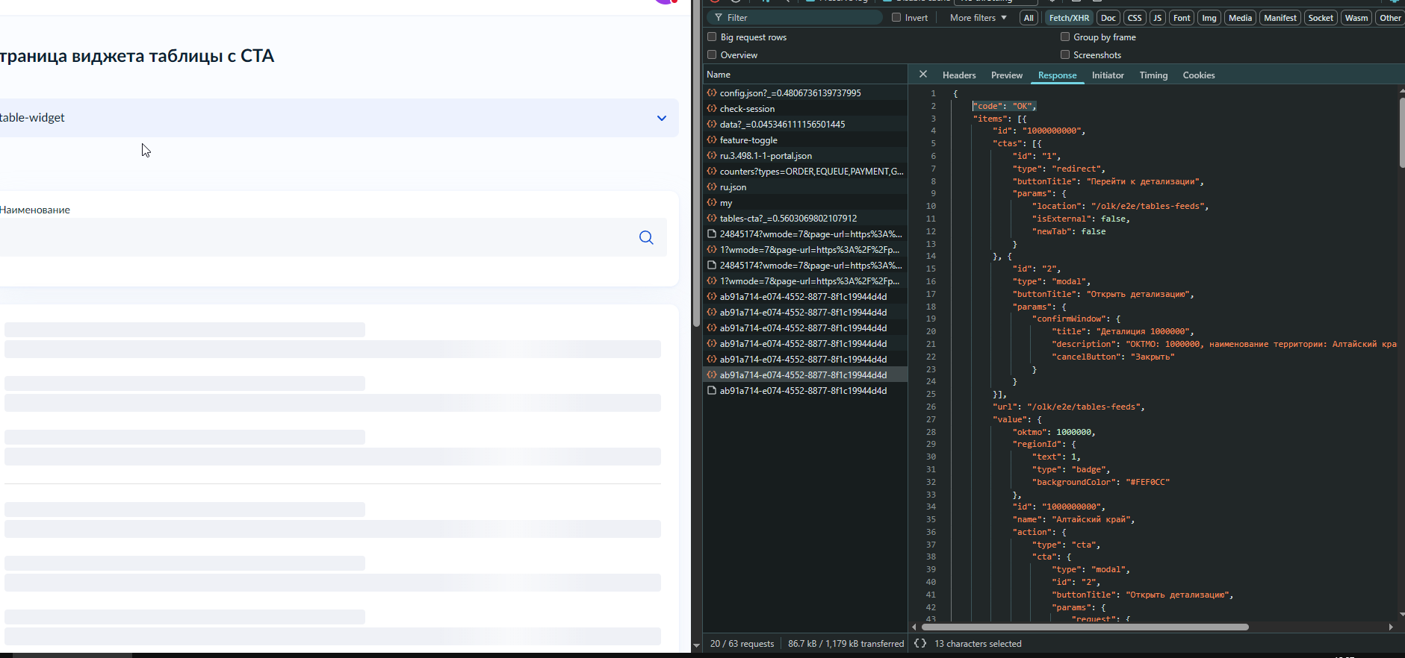The image size is (1405, 658).
Task: Click the pretty-print curly braces icon
Action: 920,643
